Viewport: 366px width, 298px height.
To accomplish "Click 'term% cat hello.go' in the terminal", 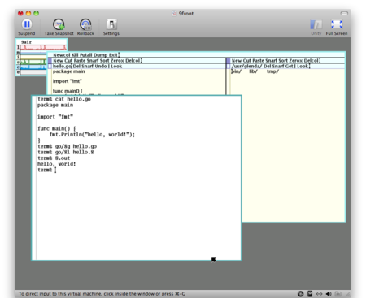I will coord(64,99).
